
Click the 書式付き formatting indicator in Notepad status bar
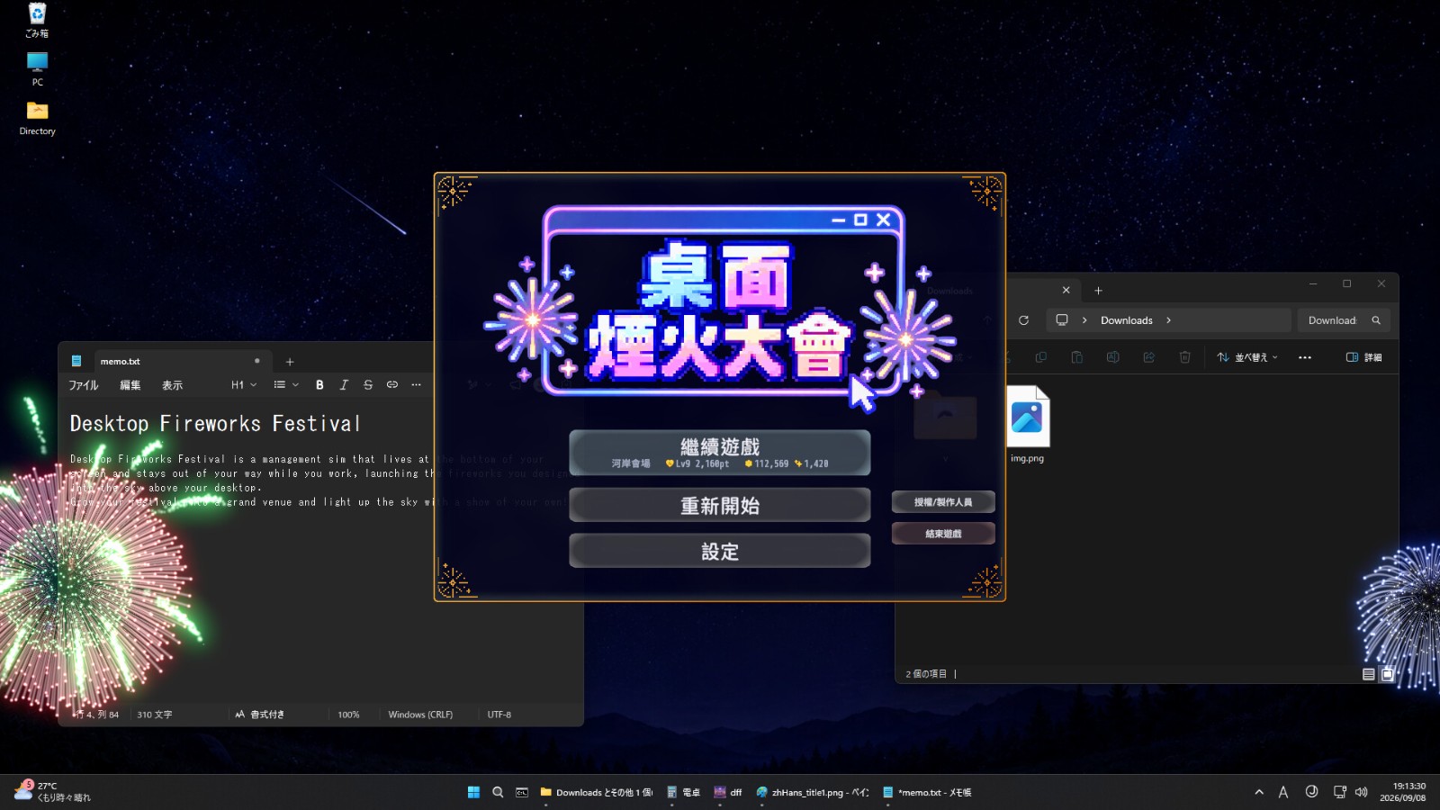(259, 715)
